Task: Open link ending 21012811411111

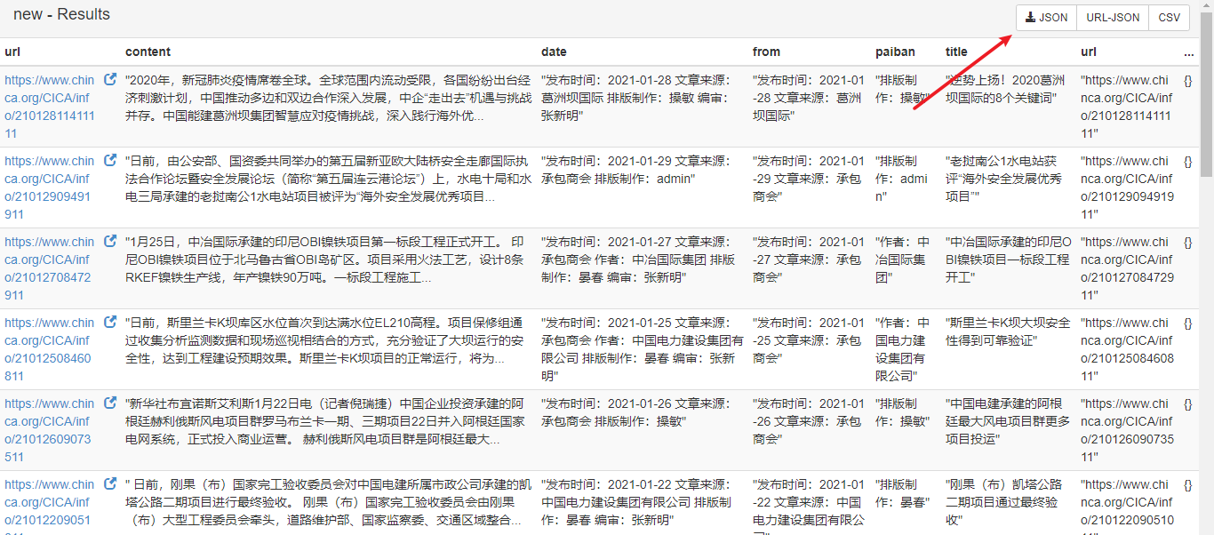Action: (x=50, y=107)
